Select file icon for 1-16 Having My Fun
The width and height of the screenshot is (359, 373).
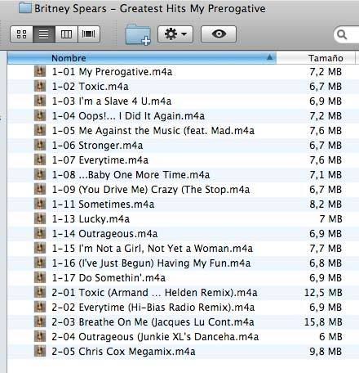point(40,263)
